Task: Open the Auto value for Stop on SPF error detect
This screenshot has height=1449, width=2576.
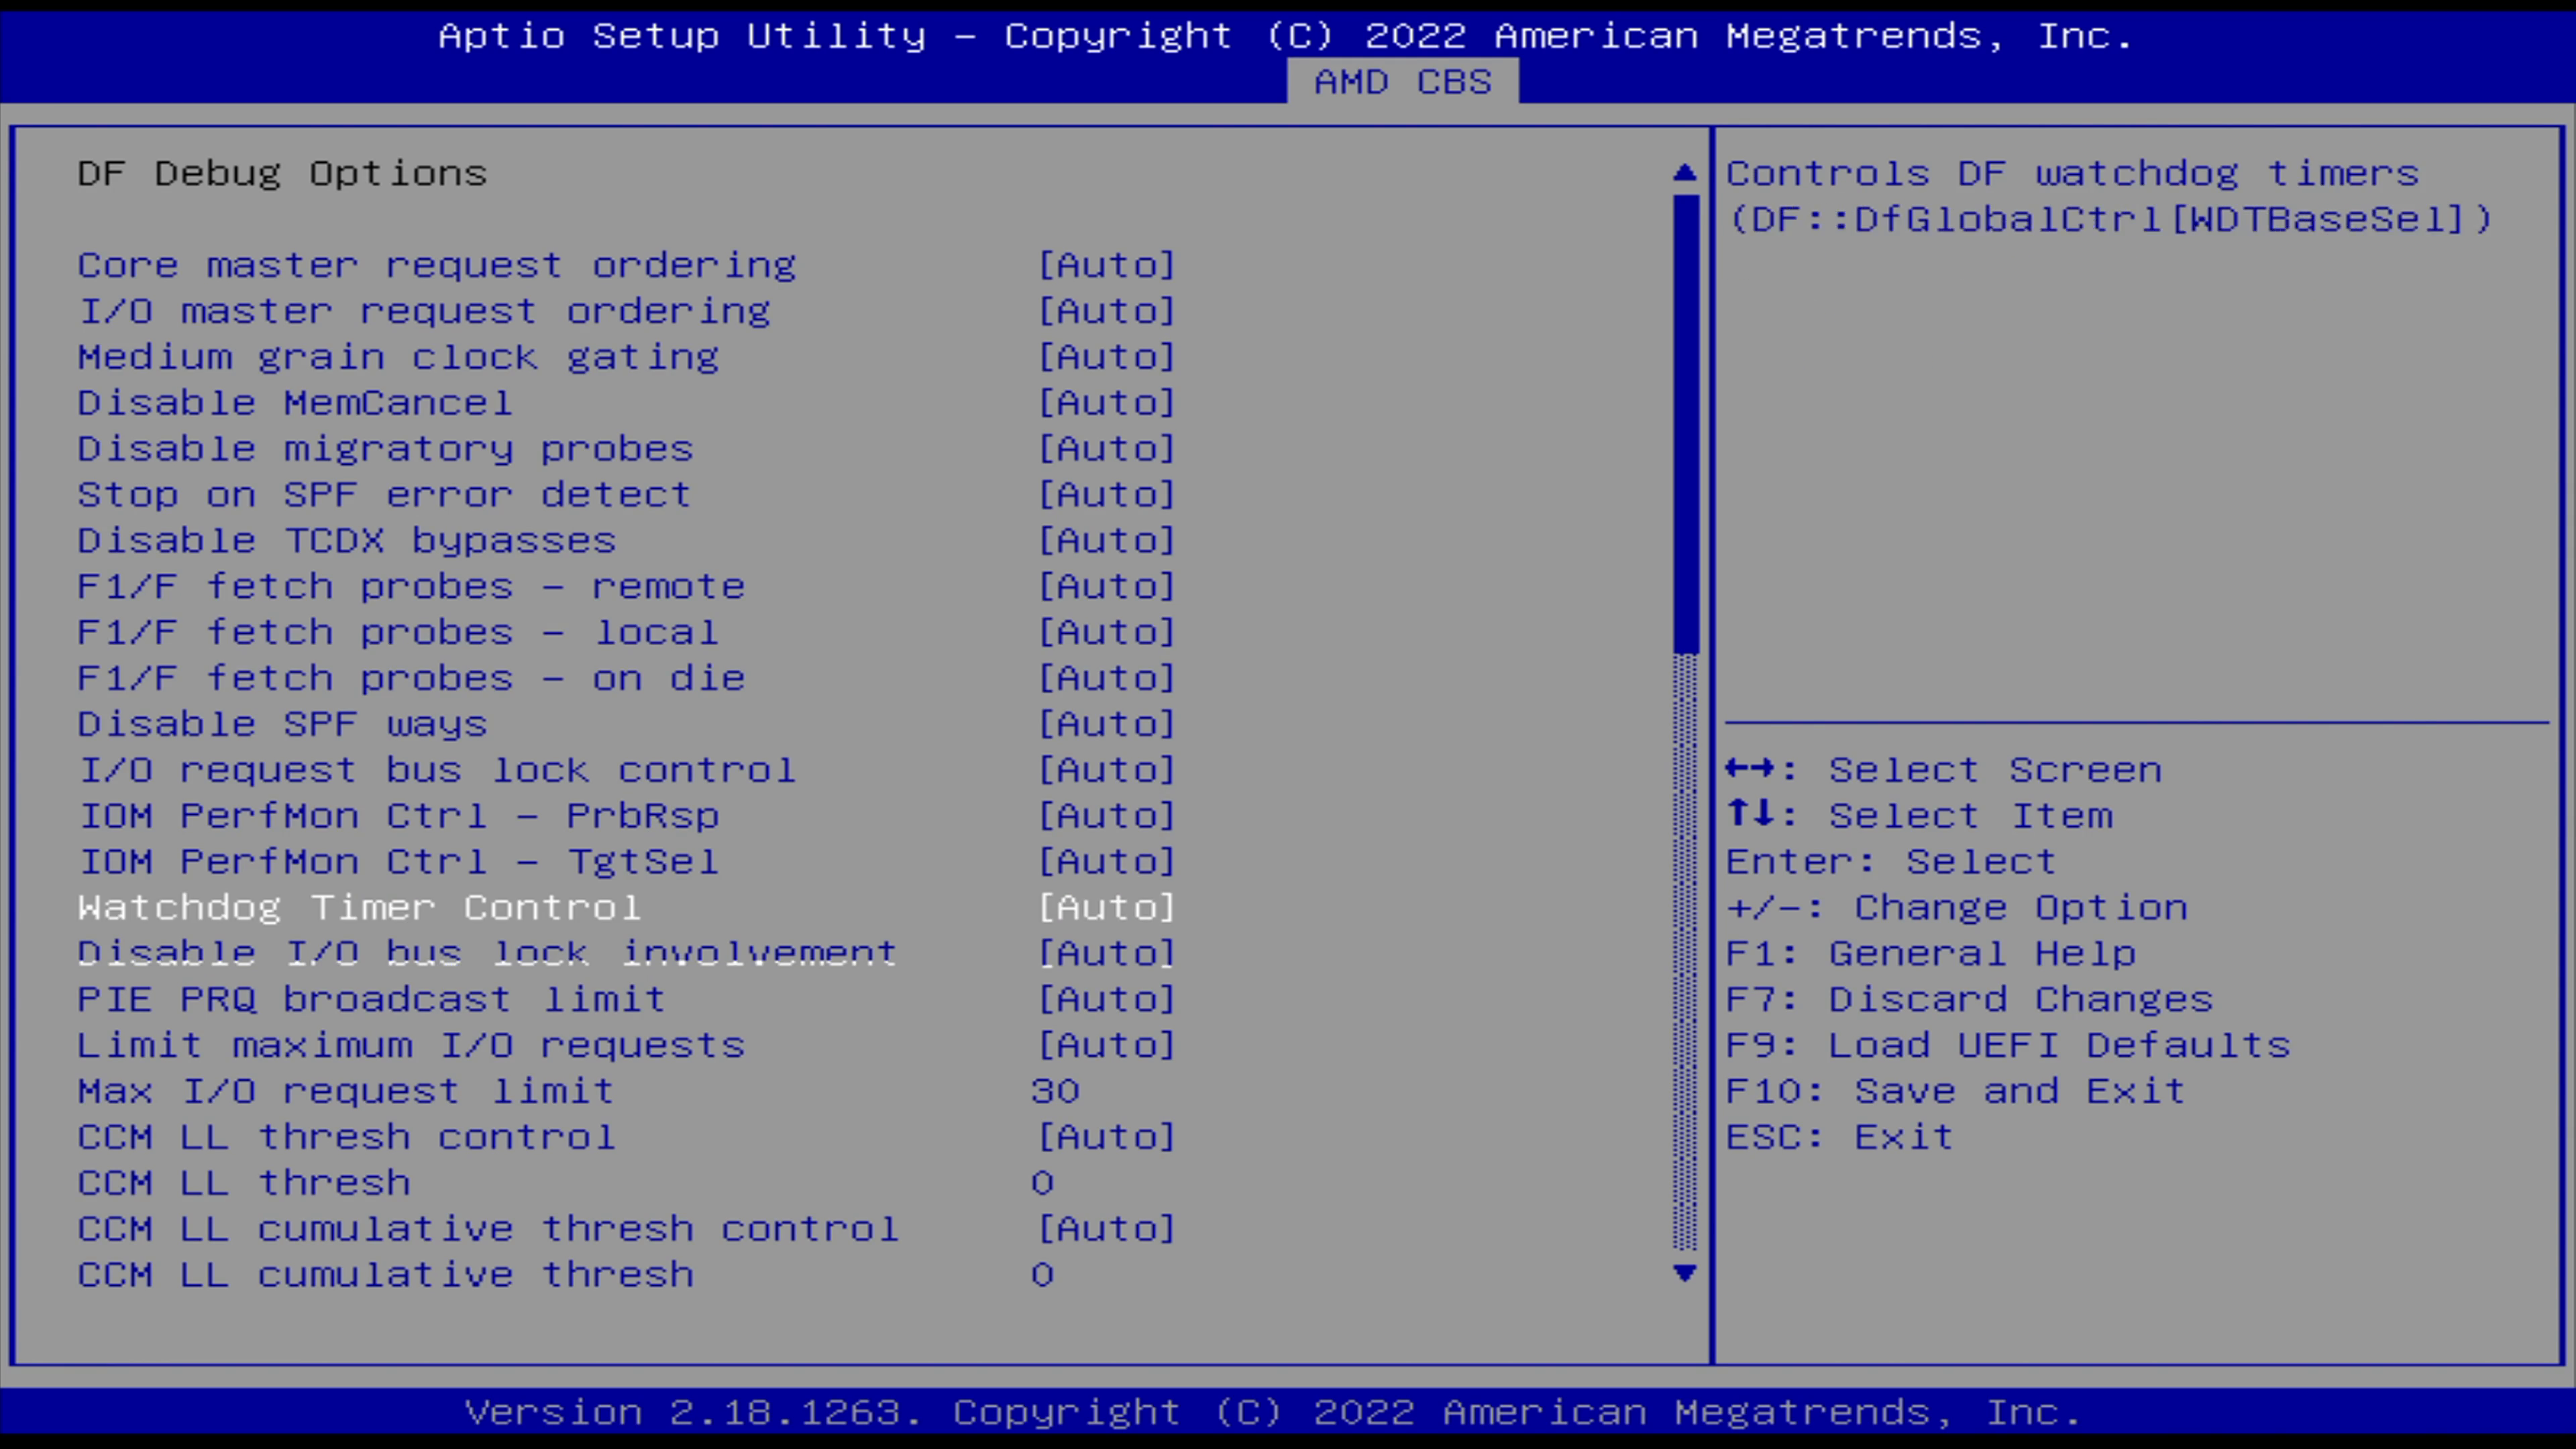Action: point(1106,495)
